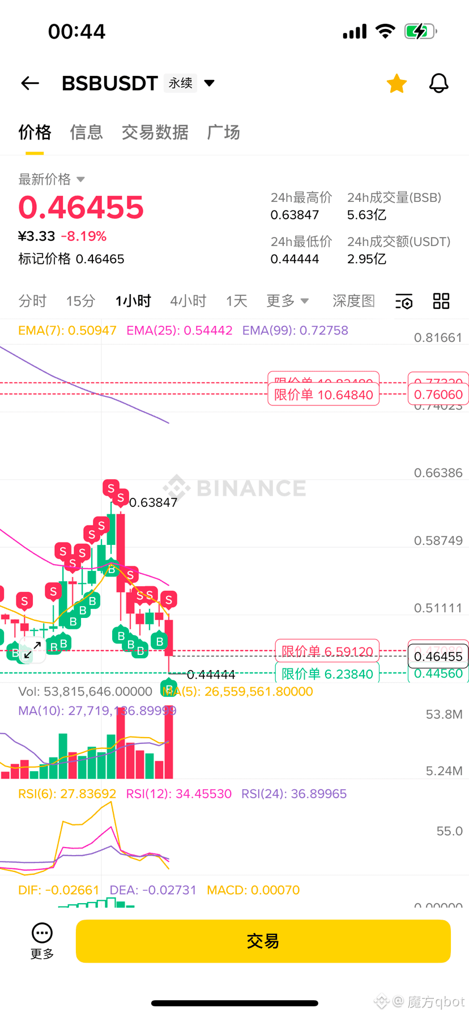Tap the chart fullscreen expand icon

pos(32,650)
